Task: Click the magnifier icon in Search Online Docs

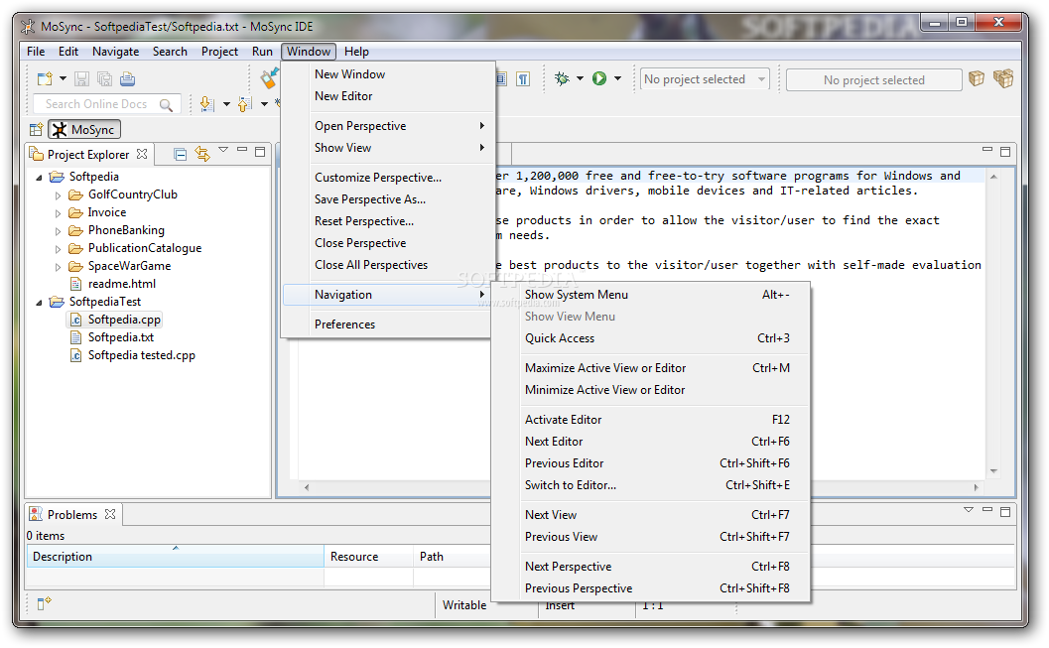Action: tap(166, 104)
